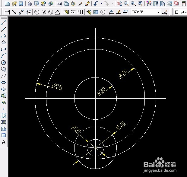Select the Line draw tool
The height and width of the screenshot is (177, 187).
click(x=4, y=23)
